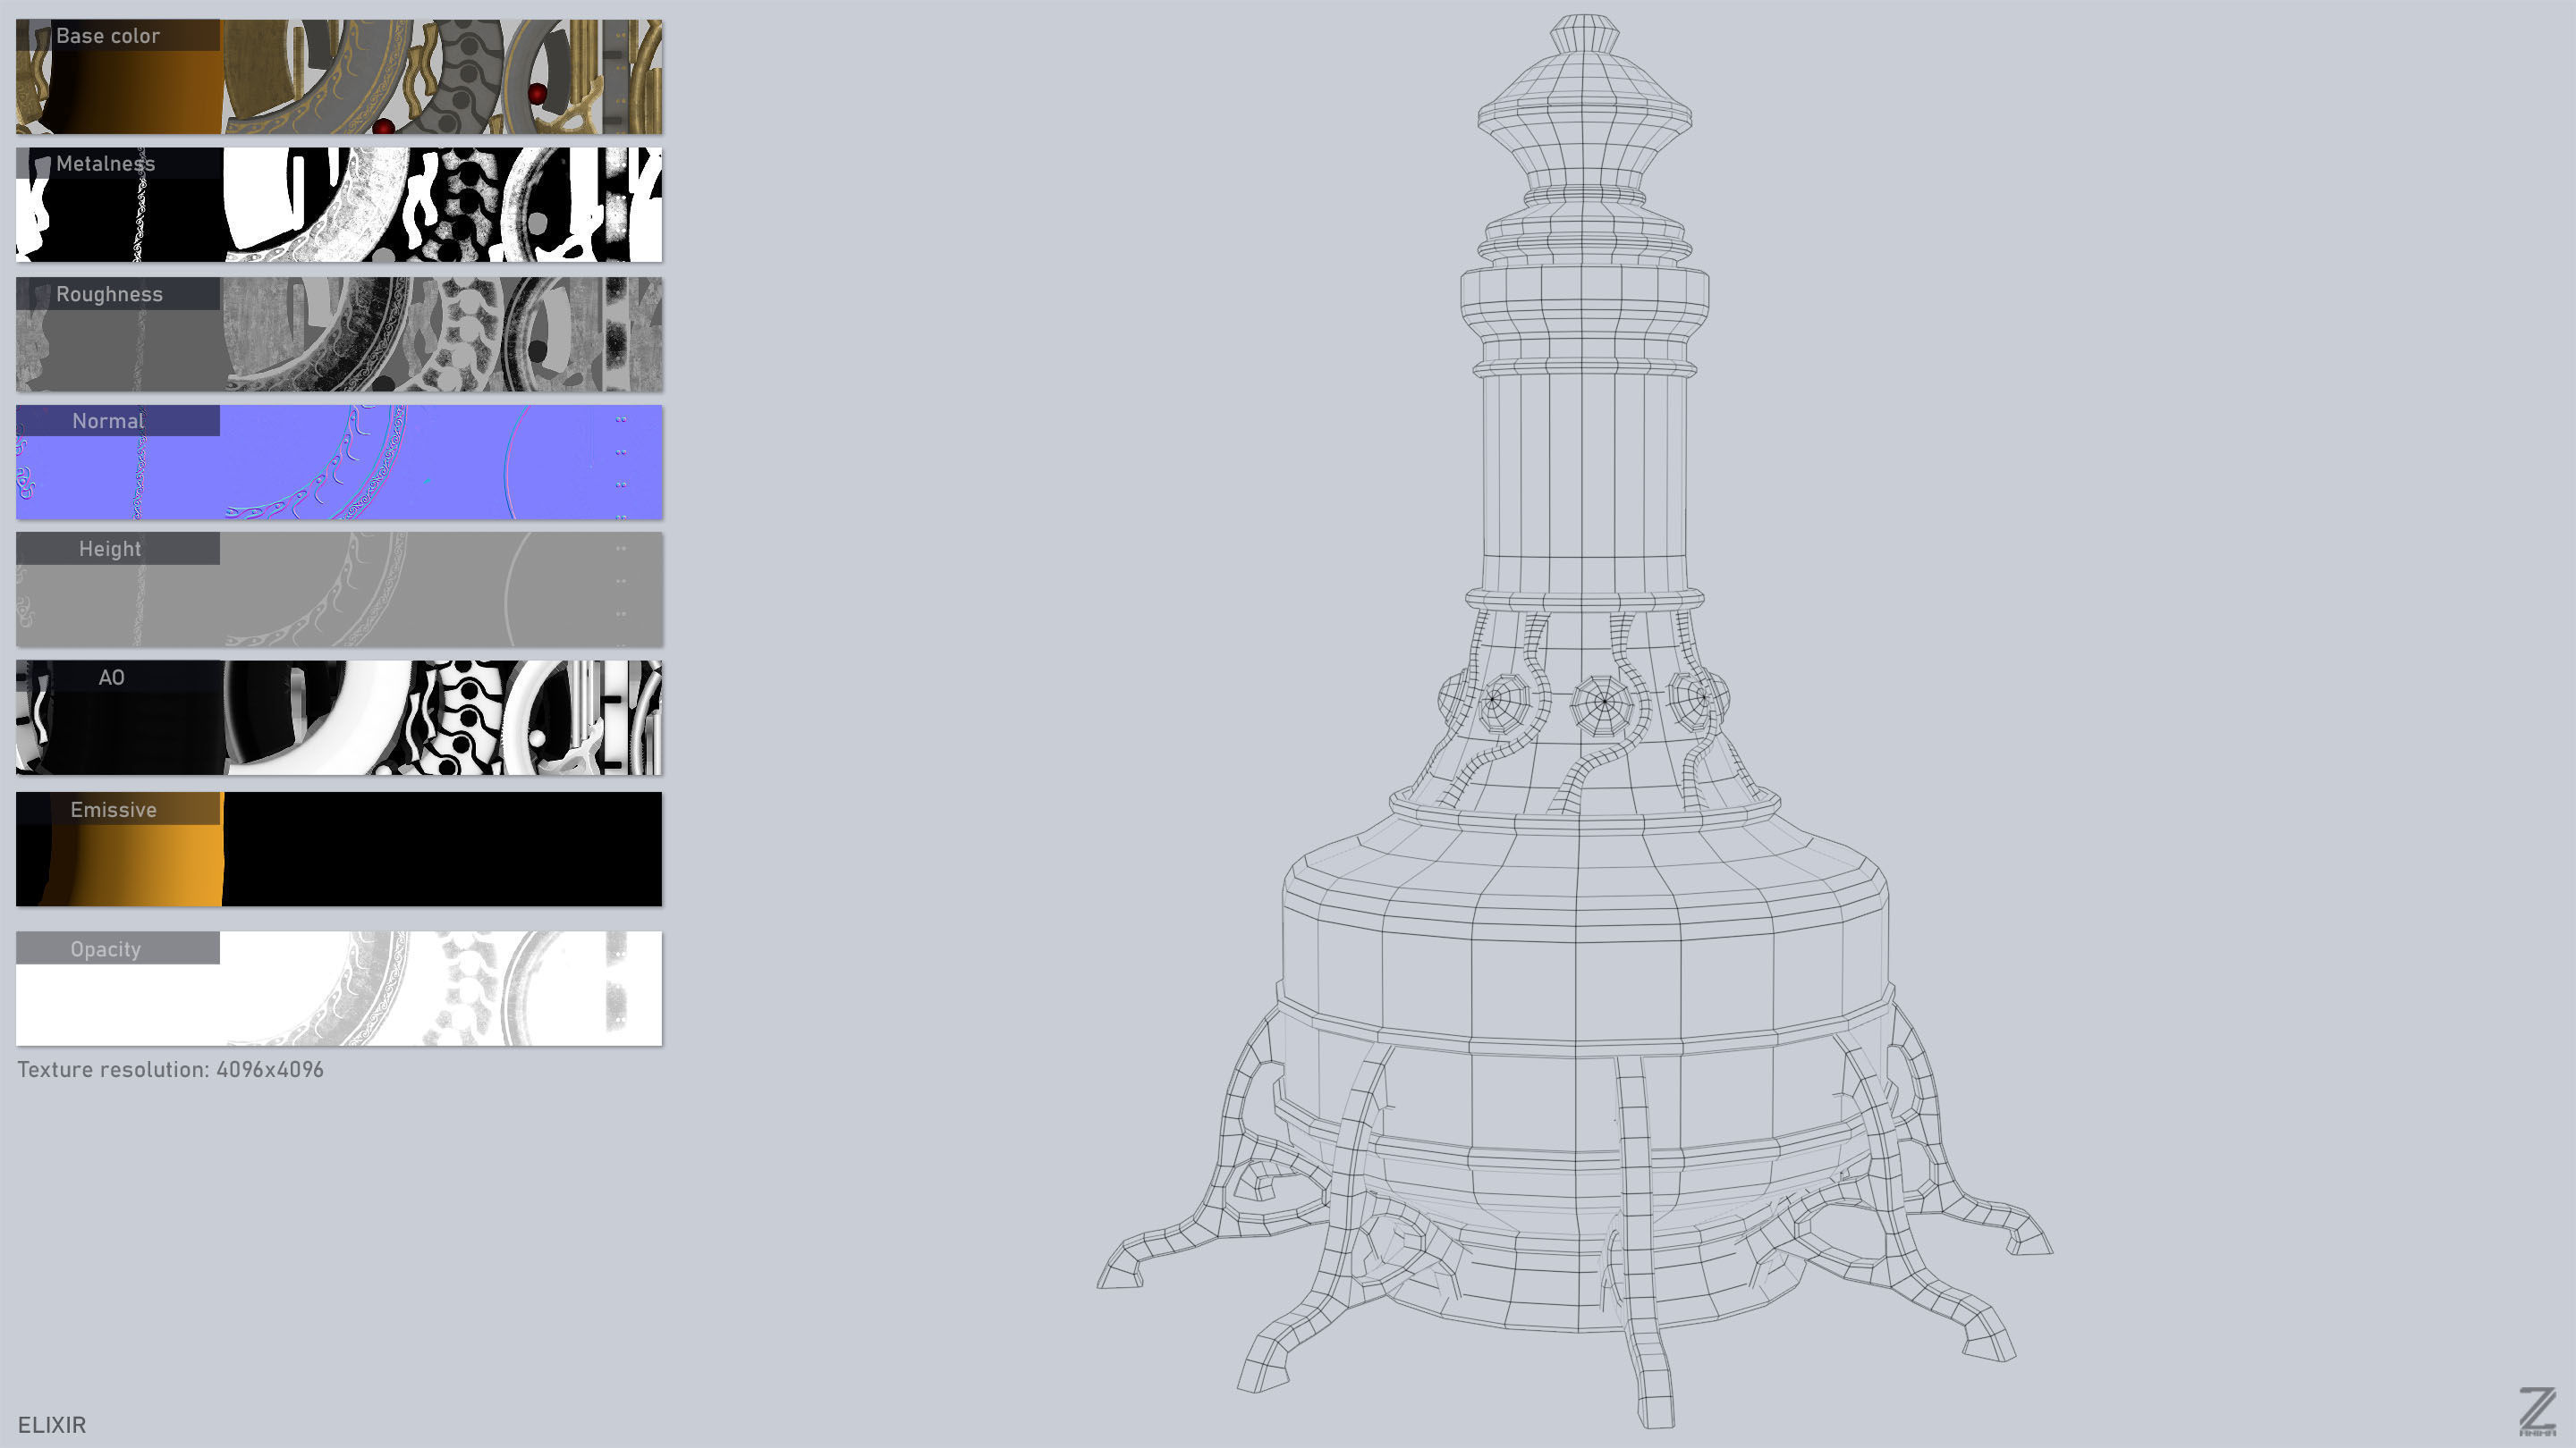Click the Base color texture strip
2576x1448 pixels.
click(339, 77)
